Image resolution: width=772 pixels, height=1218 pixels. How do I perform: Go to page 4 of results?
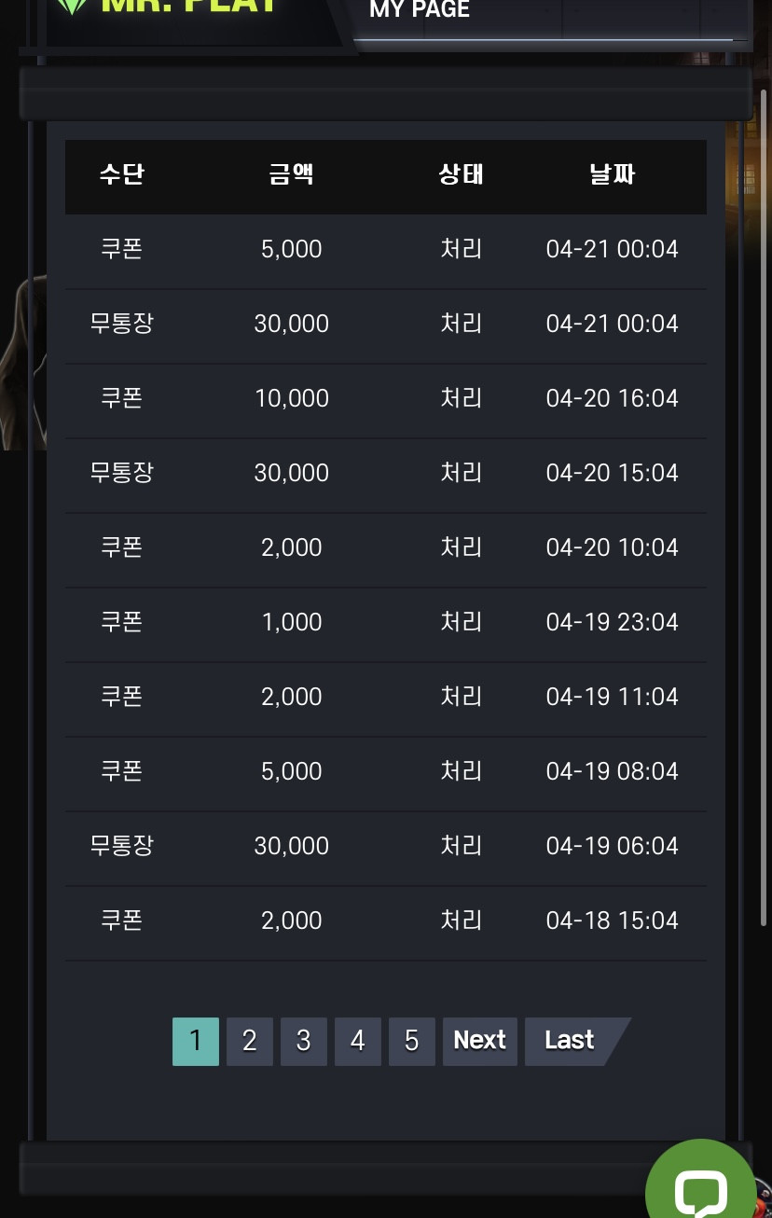pos(357,1041)
